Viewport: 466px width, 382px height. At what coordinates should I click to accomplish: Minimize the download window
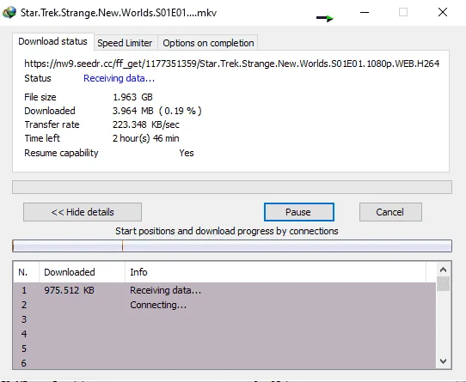tap(365, 13)
